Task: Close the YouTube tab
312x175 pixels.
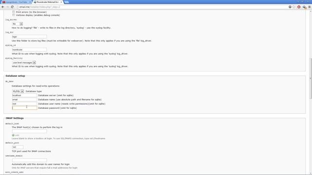Action: [30, 2]
